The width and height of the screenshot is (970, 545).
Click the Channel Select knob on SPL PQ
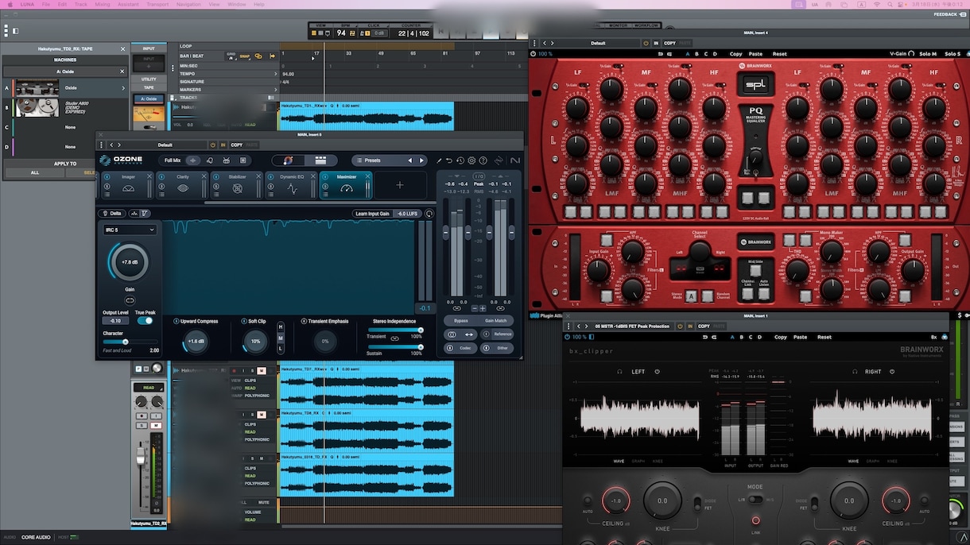click(700, 251)
